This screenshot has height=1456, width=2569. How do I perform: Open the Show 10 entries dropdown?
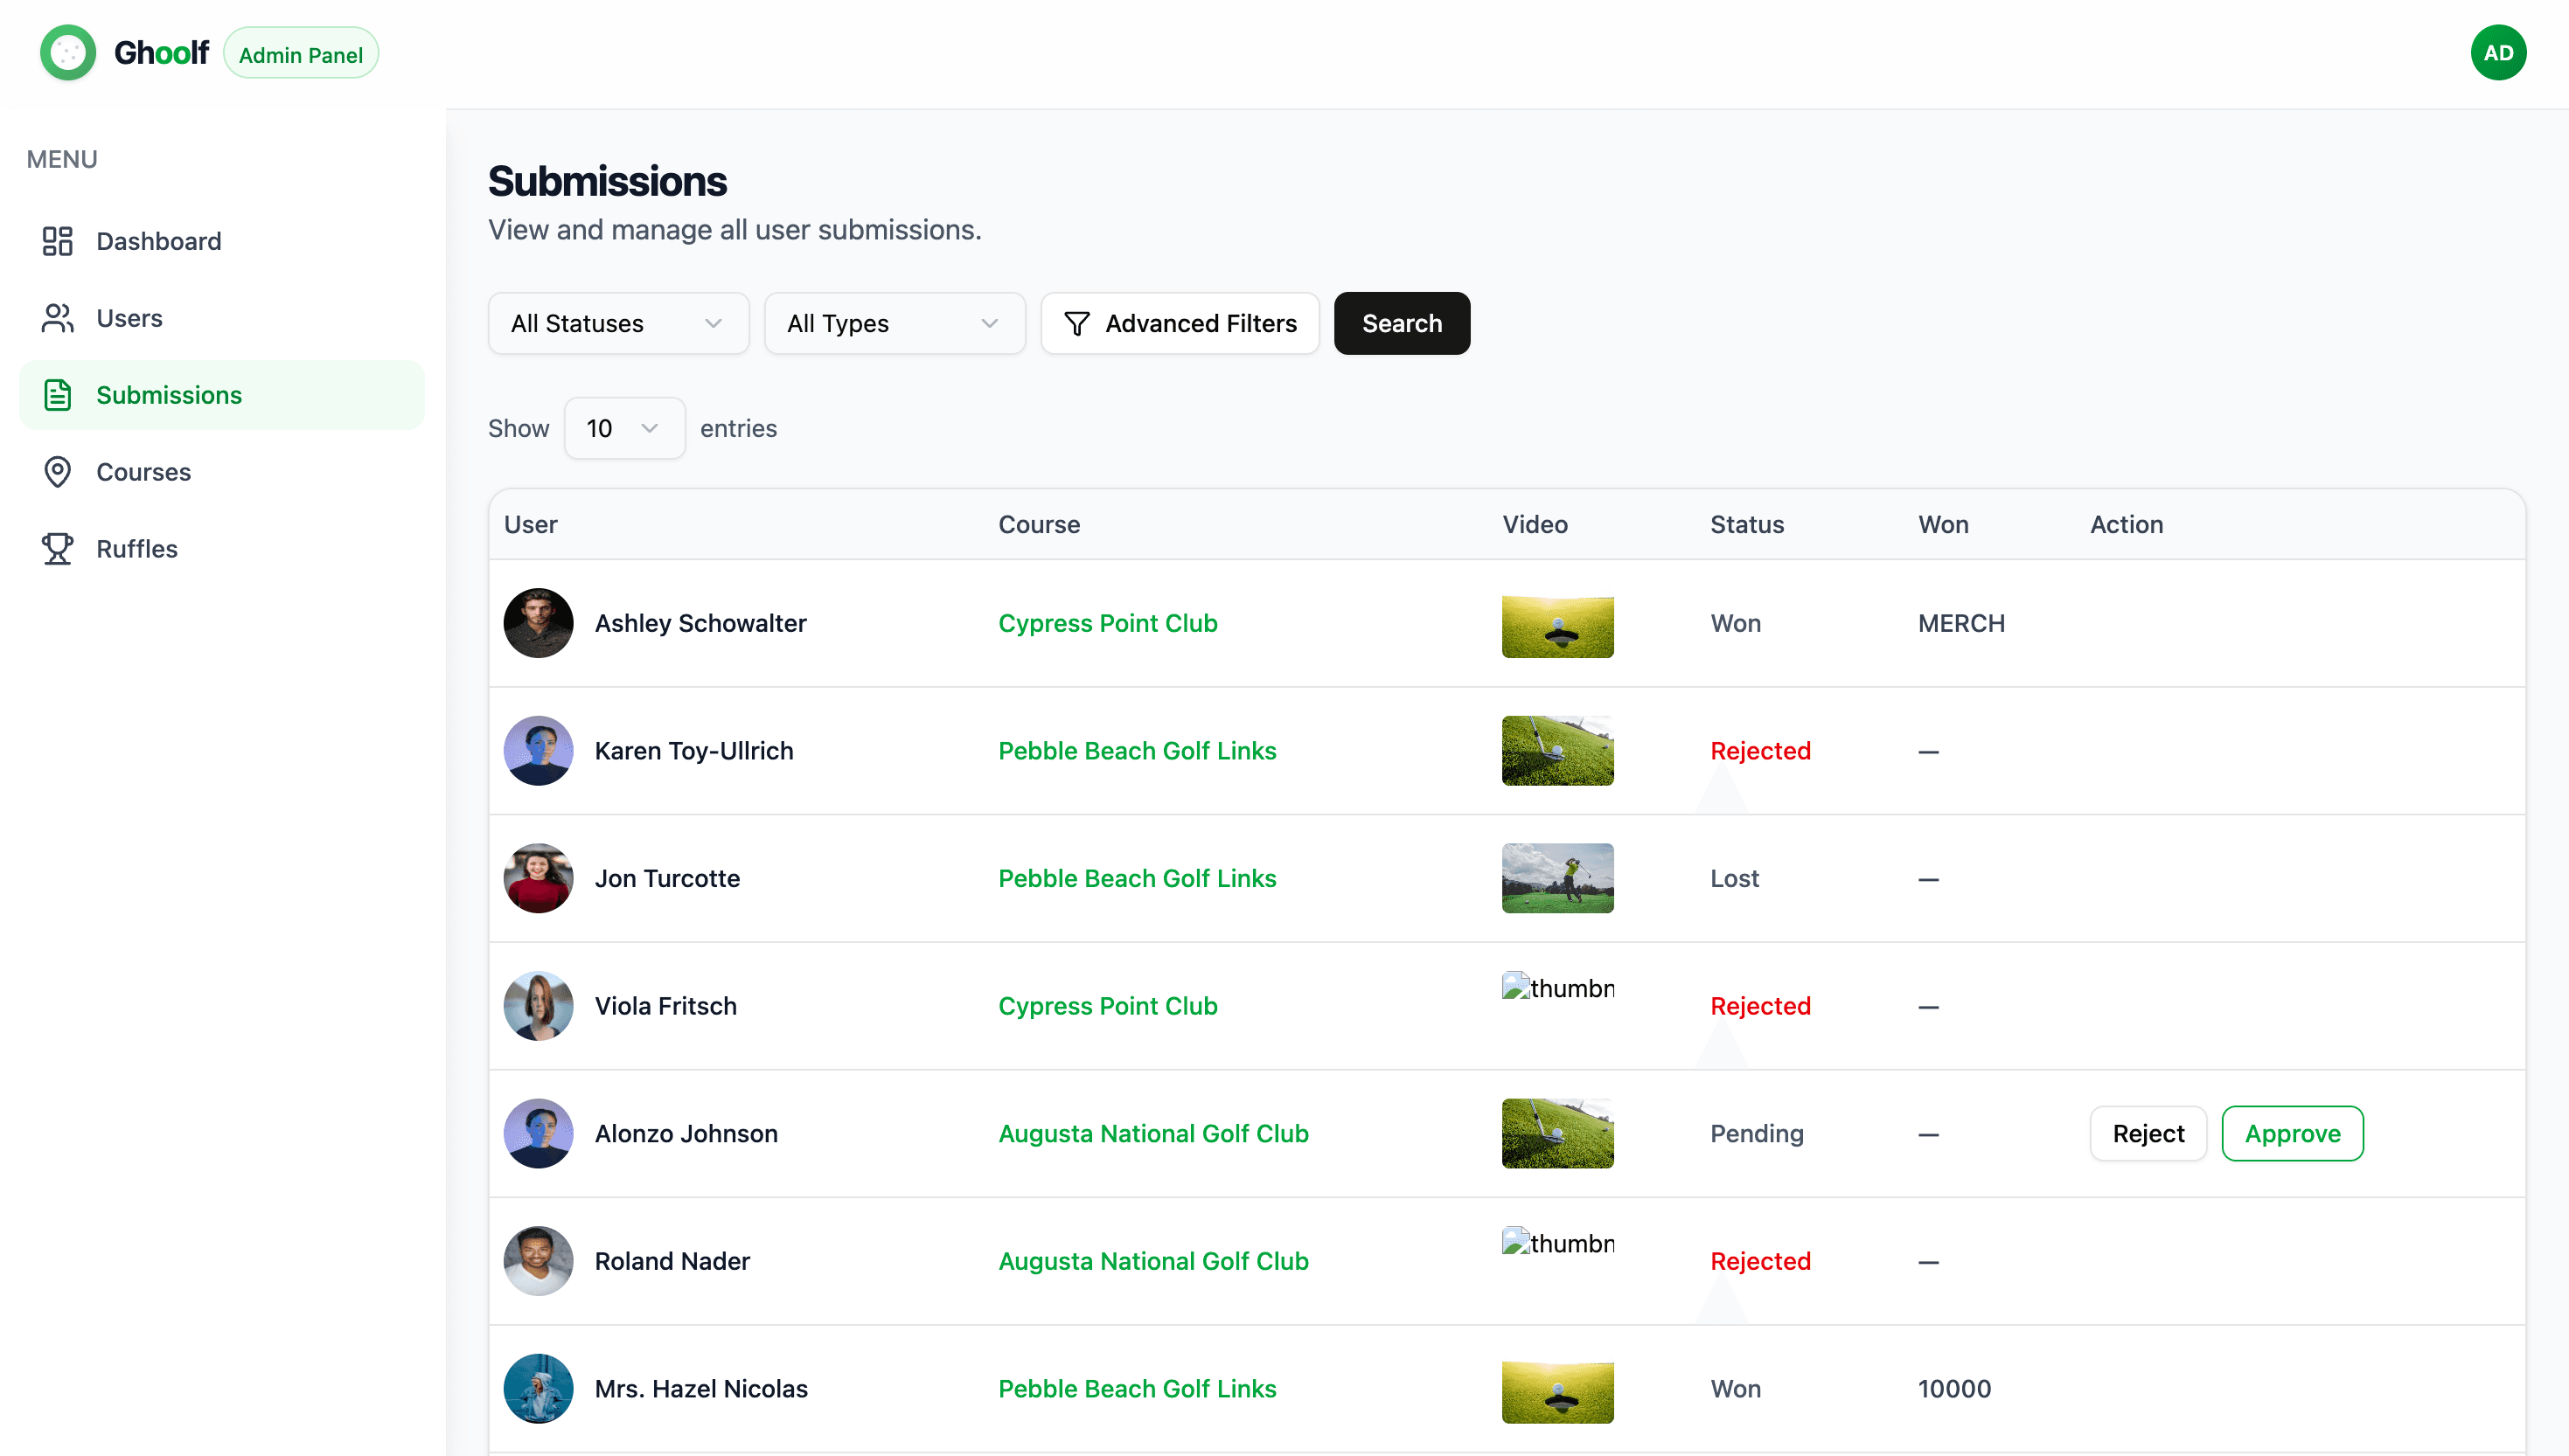point(624,429)
